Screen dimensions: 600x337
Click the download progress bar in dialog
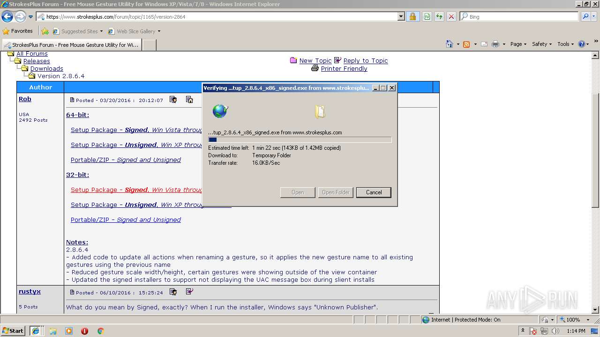(300, 139)
